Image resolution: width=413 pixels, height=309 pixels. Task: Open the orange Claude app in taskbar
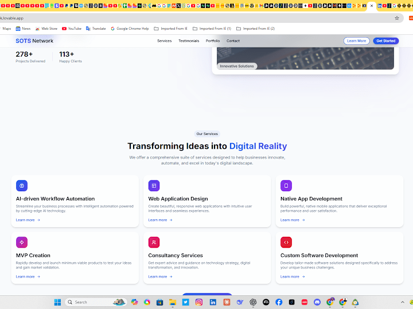[227, 302]
